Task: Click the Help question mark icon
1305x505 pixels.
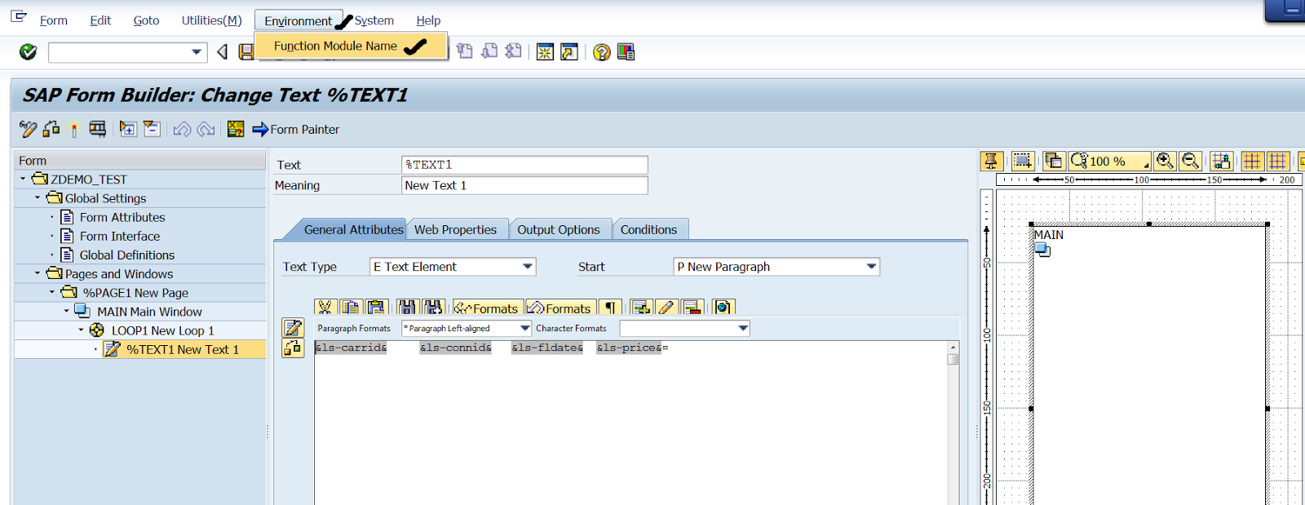Action: click(601, 52)
